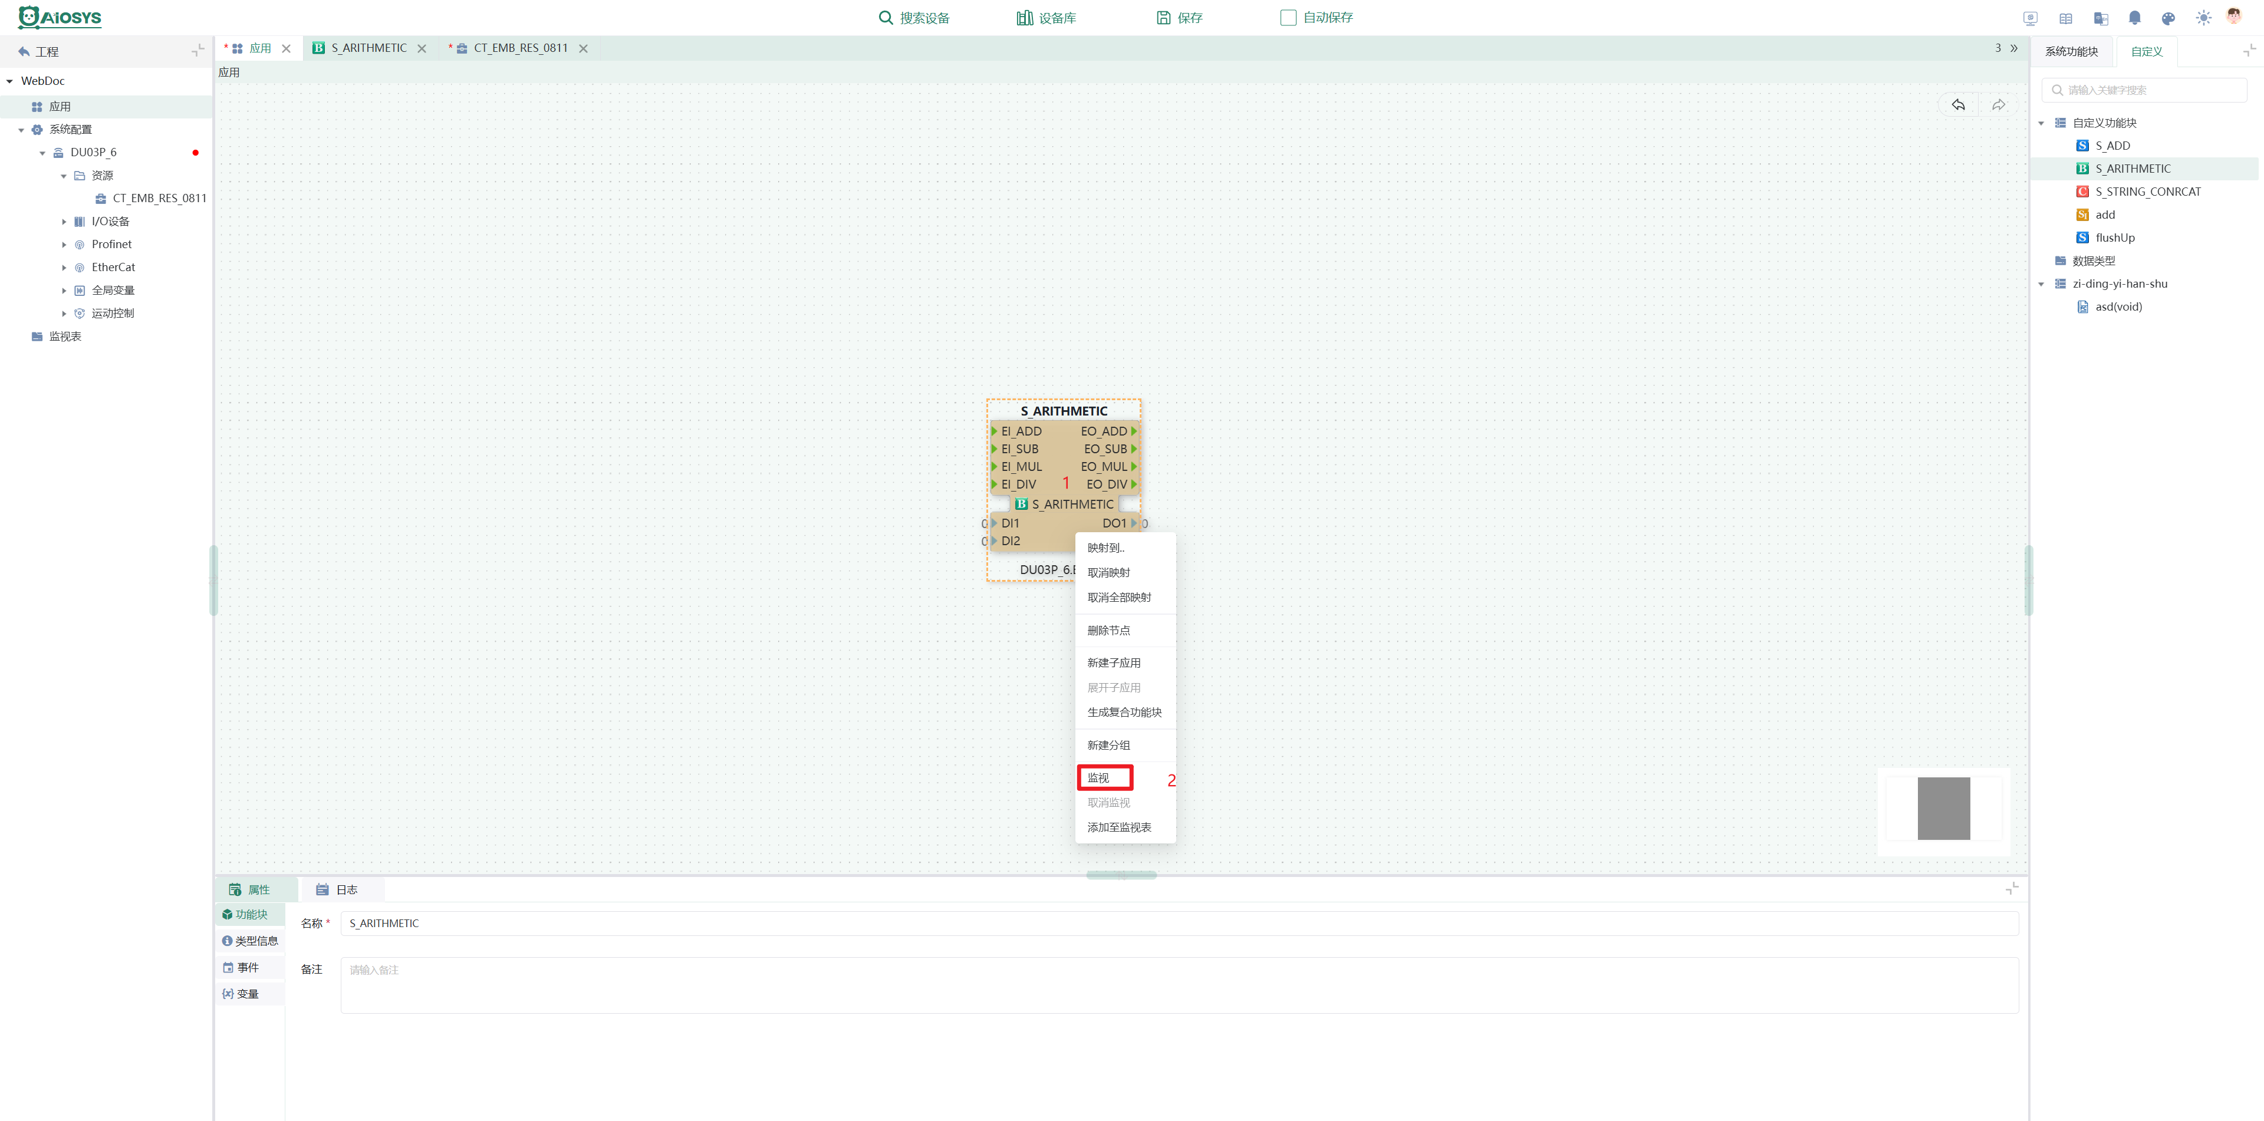Collapse the 资源 folder node
The width and height of the screenshot is (2264, 1121).
pyautogui.click(x=63, y=176)
